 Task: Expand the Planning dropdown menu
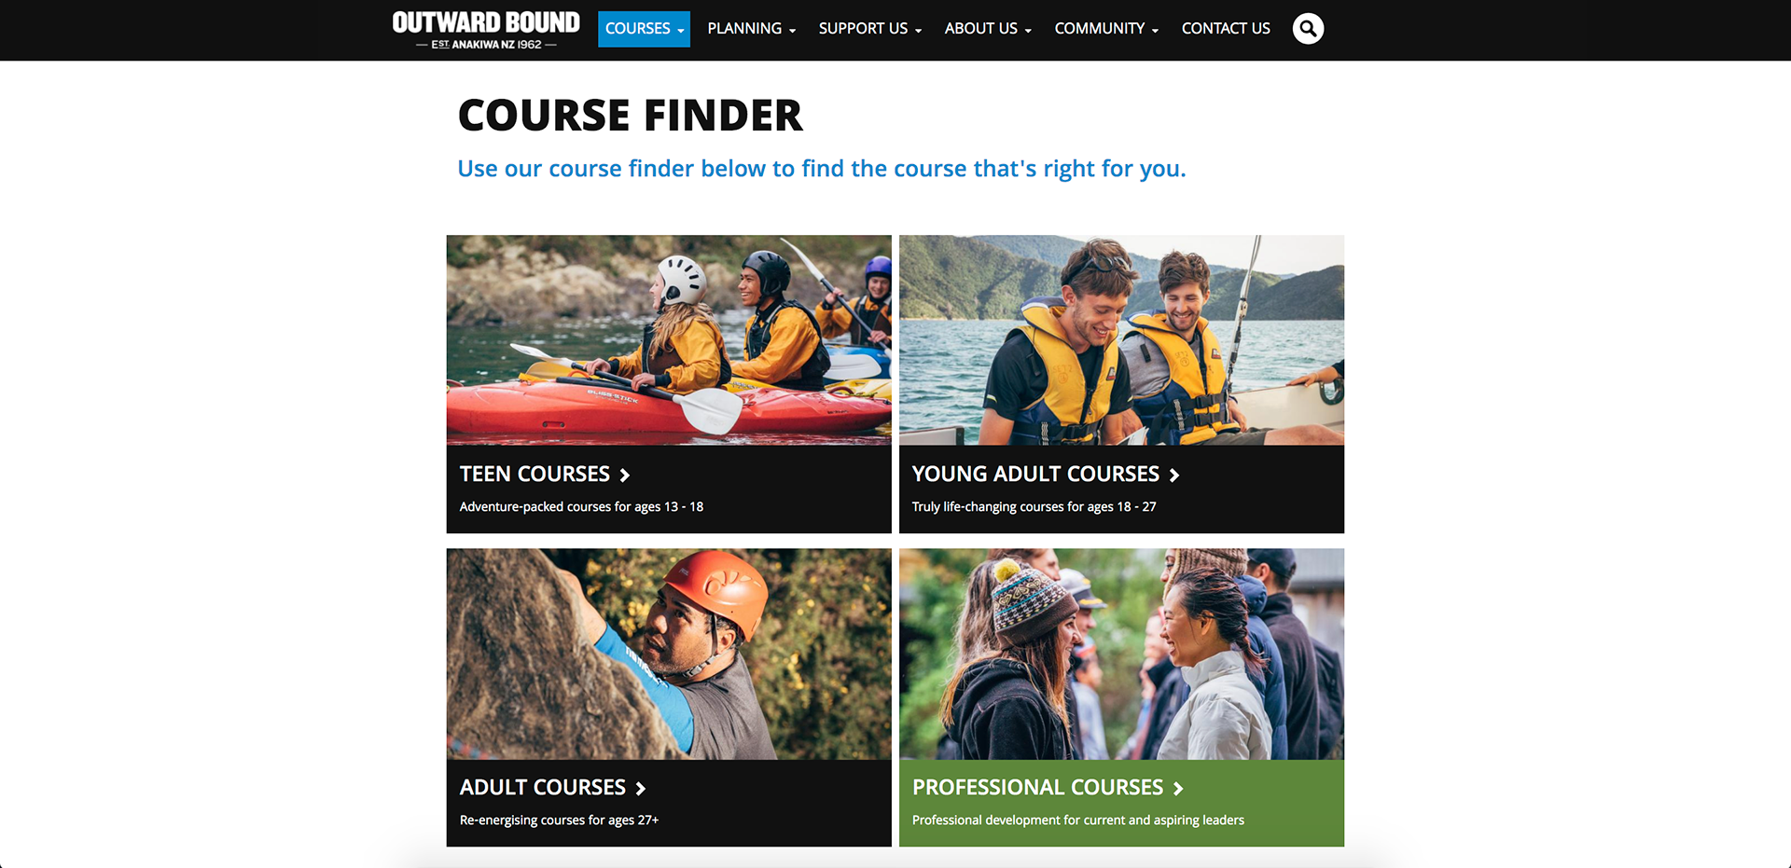point(751,29)
